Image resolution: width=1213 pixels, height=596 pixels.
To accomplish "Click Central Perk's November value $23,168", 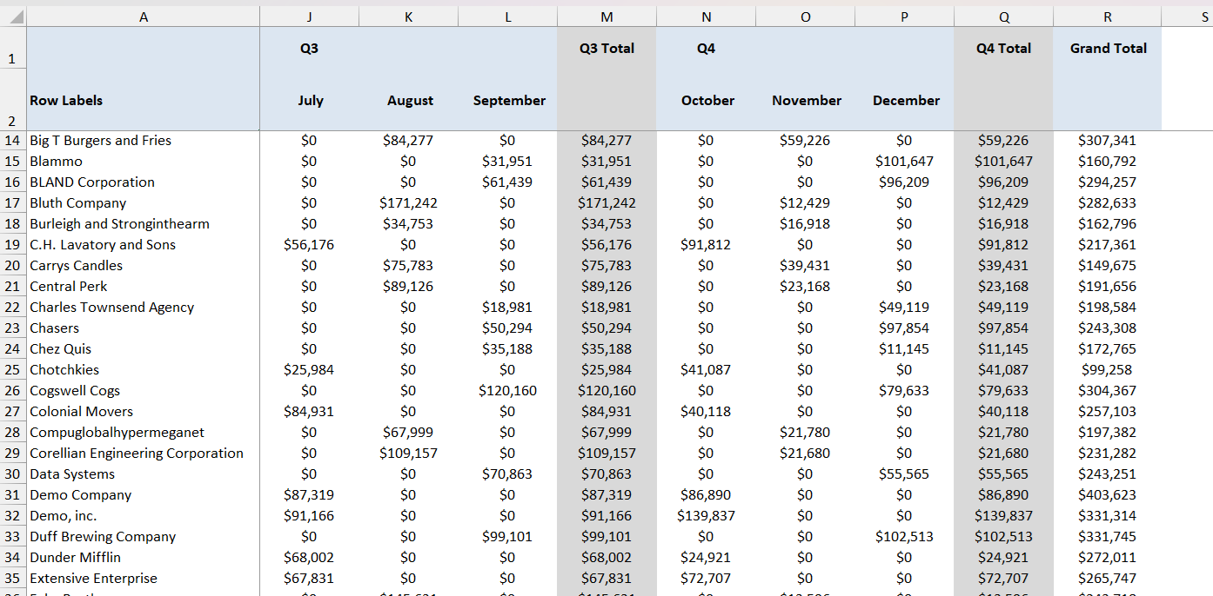I will click(x=805, y=287).
